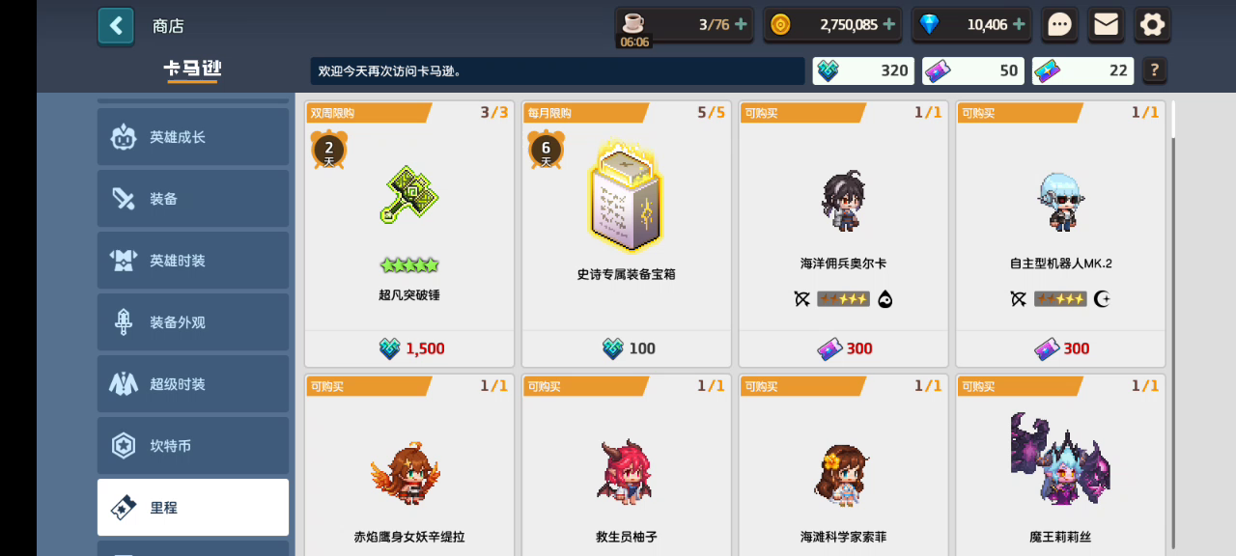Add blue gems with plus icon

(1019, 24)
